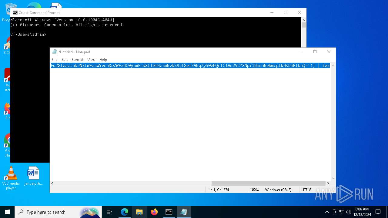
Task: Click the Notepad title bar icon
Action: (x=55, y=52)
